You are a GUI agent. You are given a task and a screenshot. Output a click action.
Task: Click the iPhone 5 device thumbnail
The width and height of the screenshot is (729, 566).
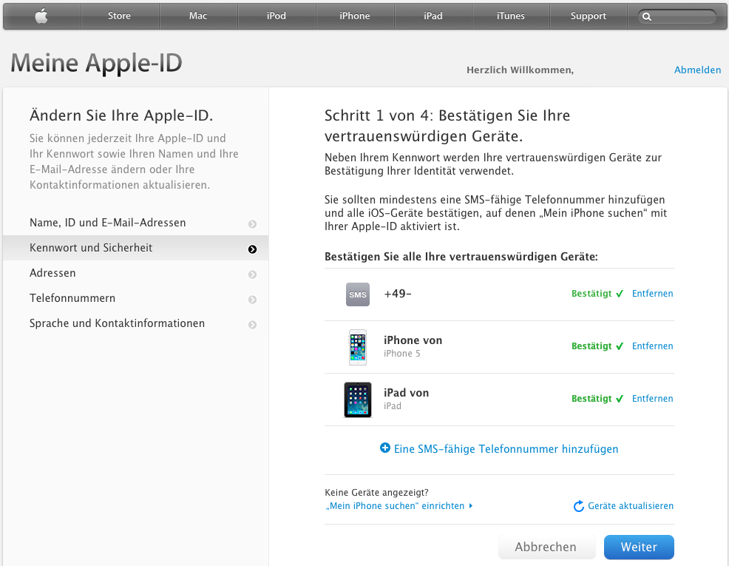pos(358,347)
